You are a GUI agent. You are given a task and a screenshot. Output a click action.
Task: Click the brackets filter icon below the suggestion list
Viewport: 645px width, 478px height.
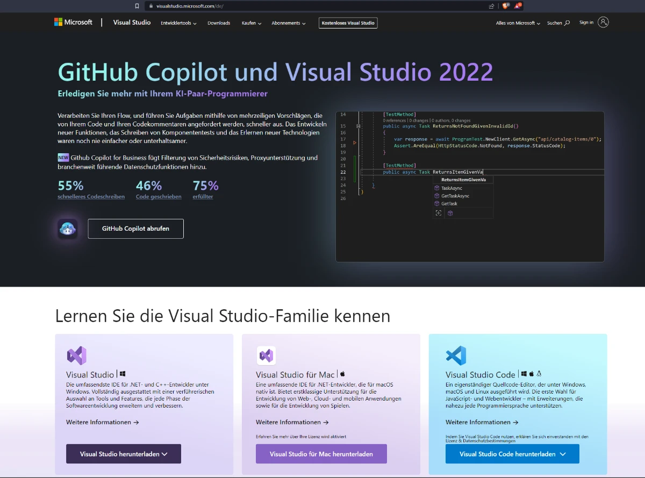pyautogui.click(x=439, y=213)
